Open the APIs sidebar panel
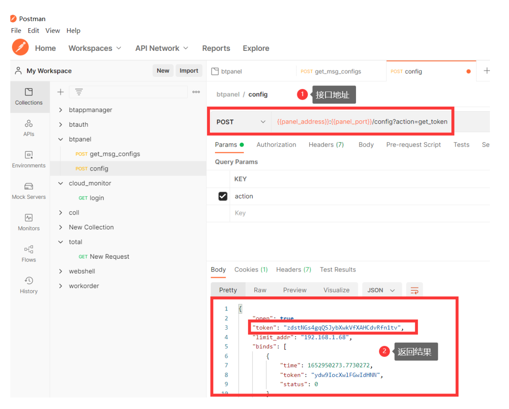Screen dimensions: 509x409 click(x=29, y=128)
